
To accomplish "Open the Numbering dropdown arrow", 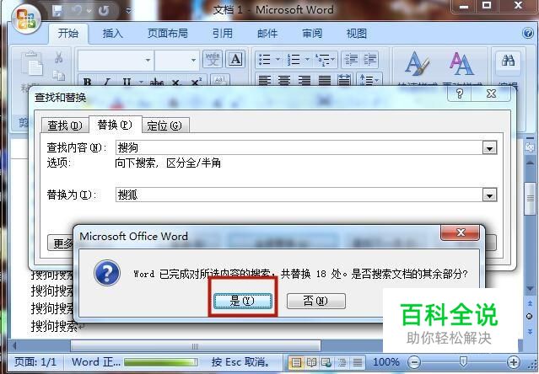I will (307, 59).
